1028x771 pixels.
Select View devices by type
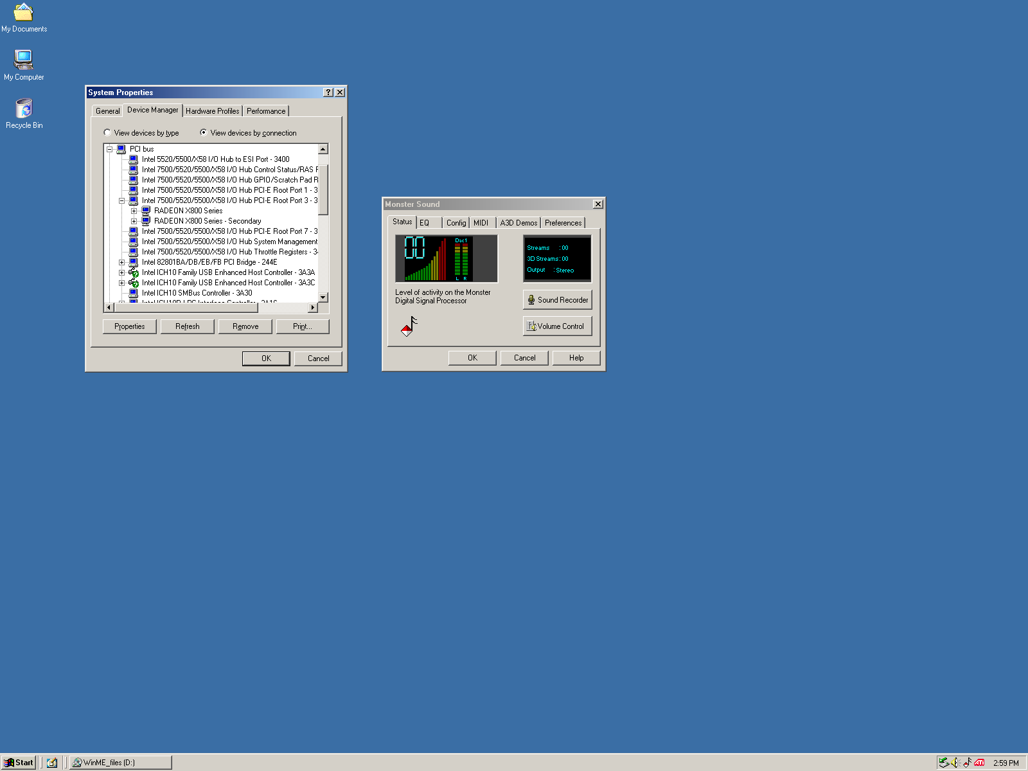pyautogui.click(x=107, y=133)
